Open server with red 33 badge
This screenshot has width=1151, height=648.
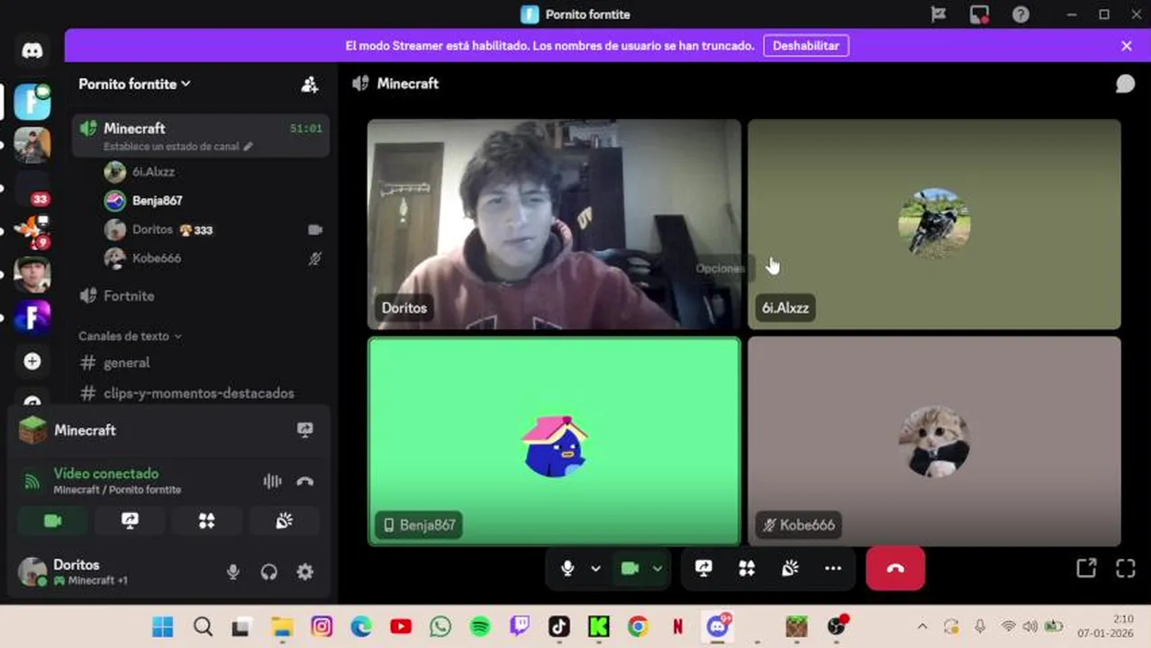click(32, 188)
